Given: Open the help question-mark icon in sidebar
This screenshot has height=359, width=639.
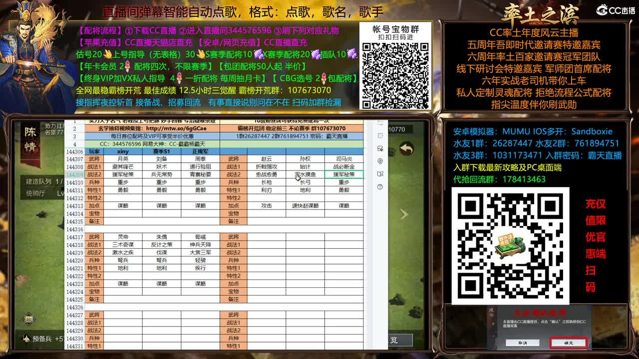Looking at the screenshot, I should tap(380, 187).
